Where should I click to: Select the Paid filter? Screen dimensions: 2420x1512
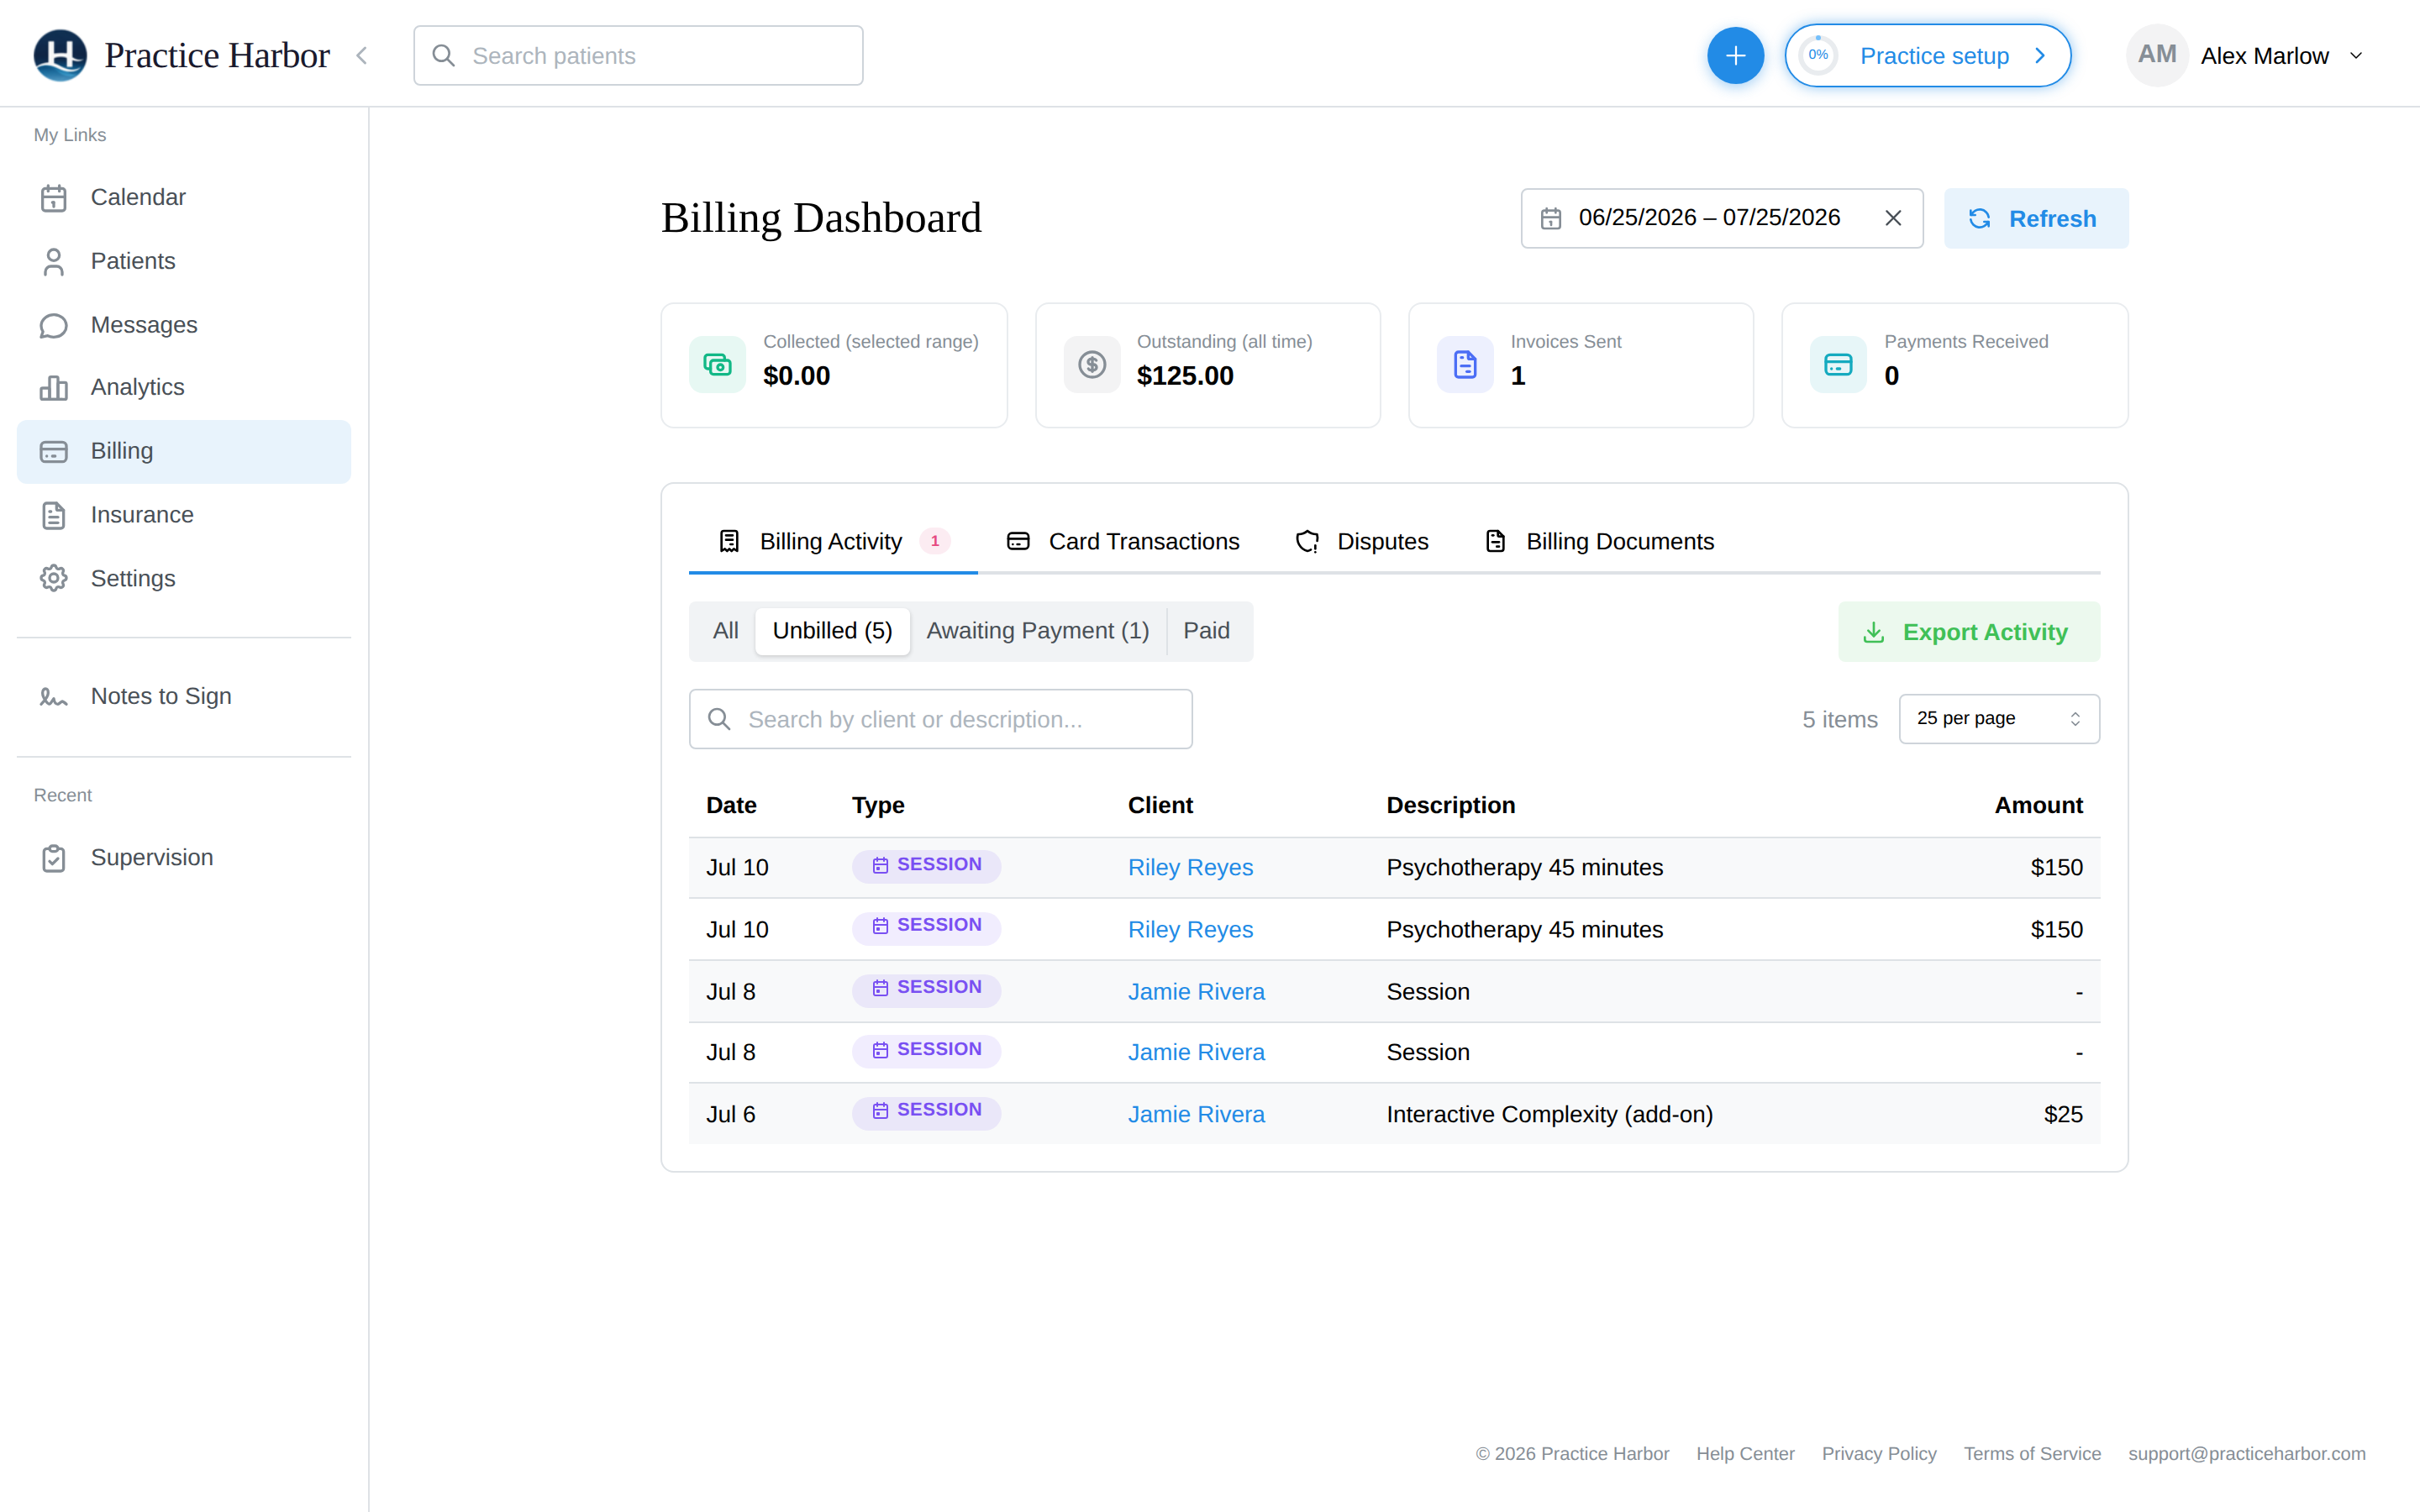1206,631
